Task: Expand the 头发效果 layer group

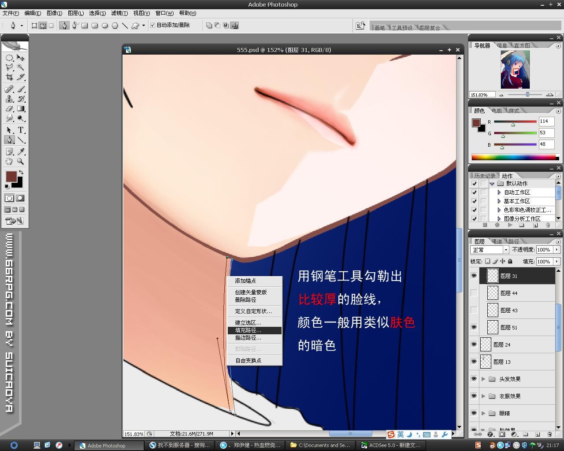Action: click(484, 379)
